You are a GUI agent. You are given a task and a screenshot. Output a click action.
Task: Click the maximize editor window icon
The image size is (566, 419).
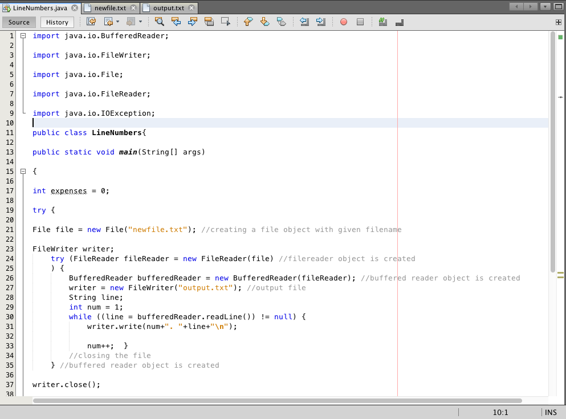558,6
